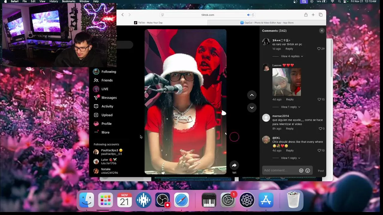Open marnac2014's profile avatar
This screenshot has height=215, width=383.
coord(266,118)
